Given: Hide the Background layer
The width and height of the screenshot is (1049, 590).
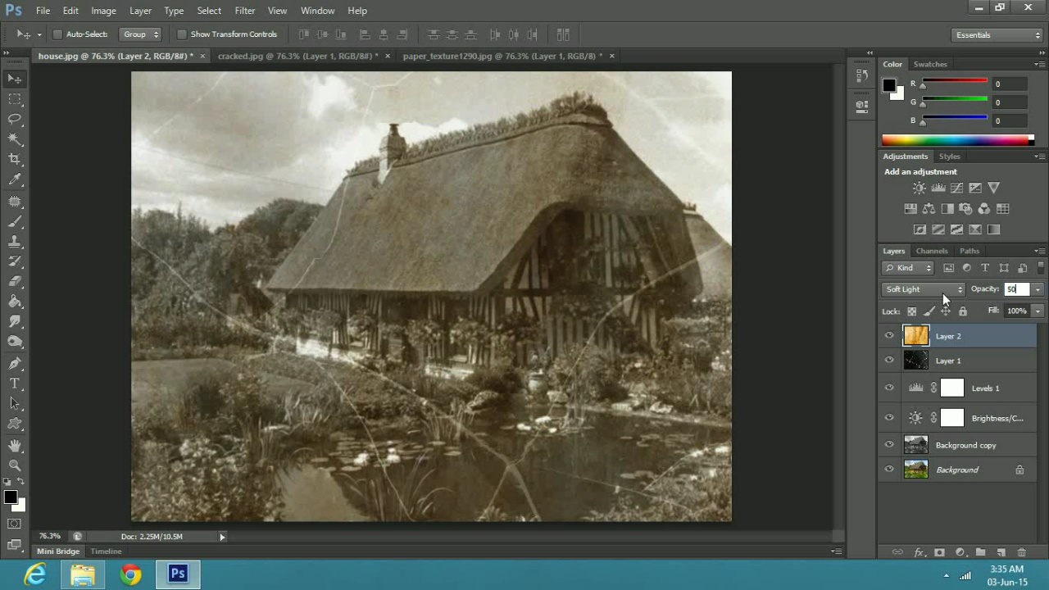Looking at the screenshot, I should (889, 469).
